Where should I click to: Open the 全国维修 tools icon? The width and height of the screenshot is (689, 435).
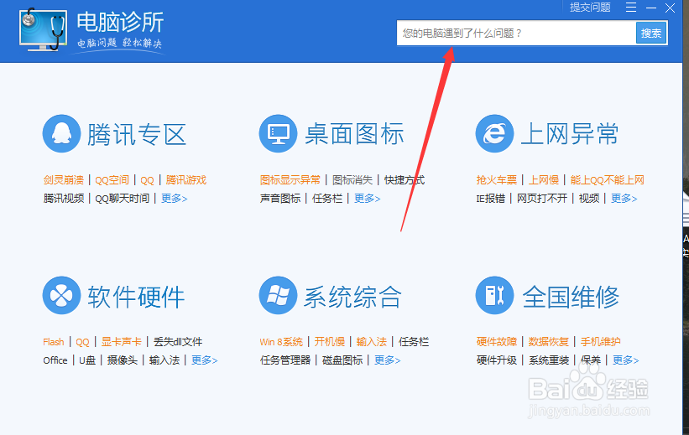[495, 295]
